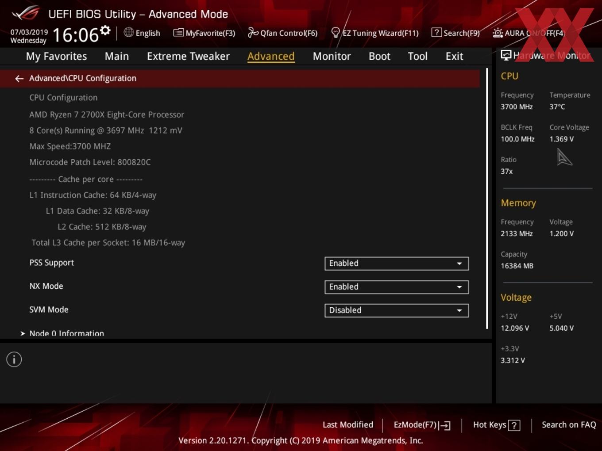Click the Voltage section heading
Viewport: 602px width, 451px height.
click(516, 298)
